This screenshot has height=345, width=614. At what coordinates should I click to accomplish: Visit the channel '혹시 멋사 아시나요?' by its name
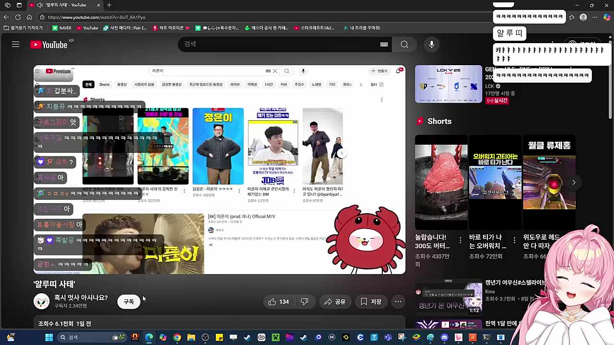(81, 298)
